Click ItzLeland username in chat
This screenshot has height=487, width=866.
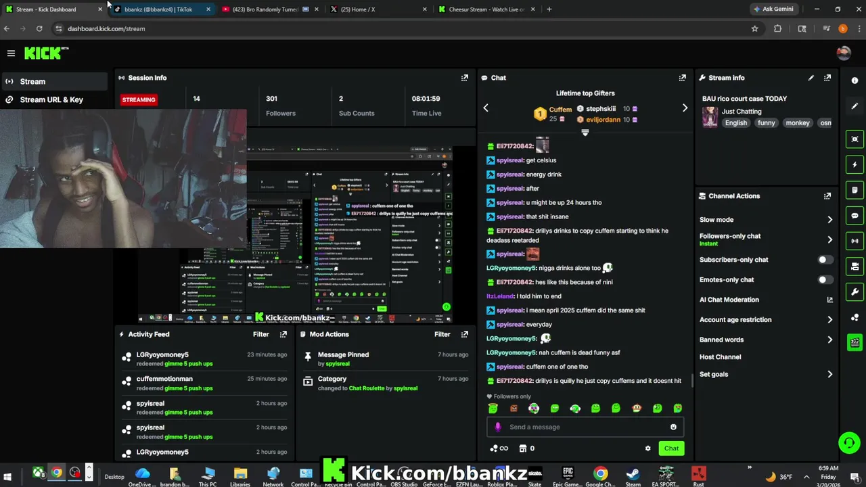click(x=500, y=296)
